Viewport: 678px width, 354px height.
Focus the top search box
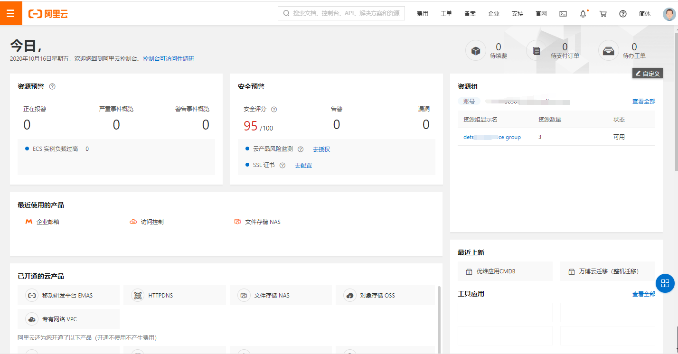click(x=341, y=13)
